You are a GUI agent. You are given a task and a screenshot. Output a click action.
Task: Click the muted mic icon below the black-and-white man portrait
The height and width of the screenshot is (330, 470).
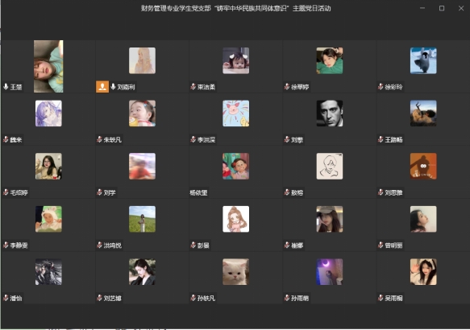(x=287, y=139)
